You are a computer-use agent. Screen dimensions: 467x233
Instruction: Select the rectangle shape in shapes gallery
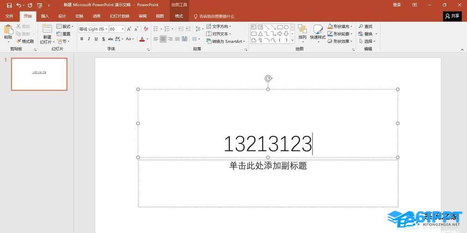(280, 27)
